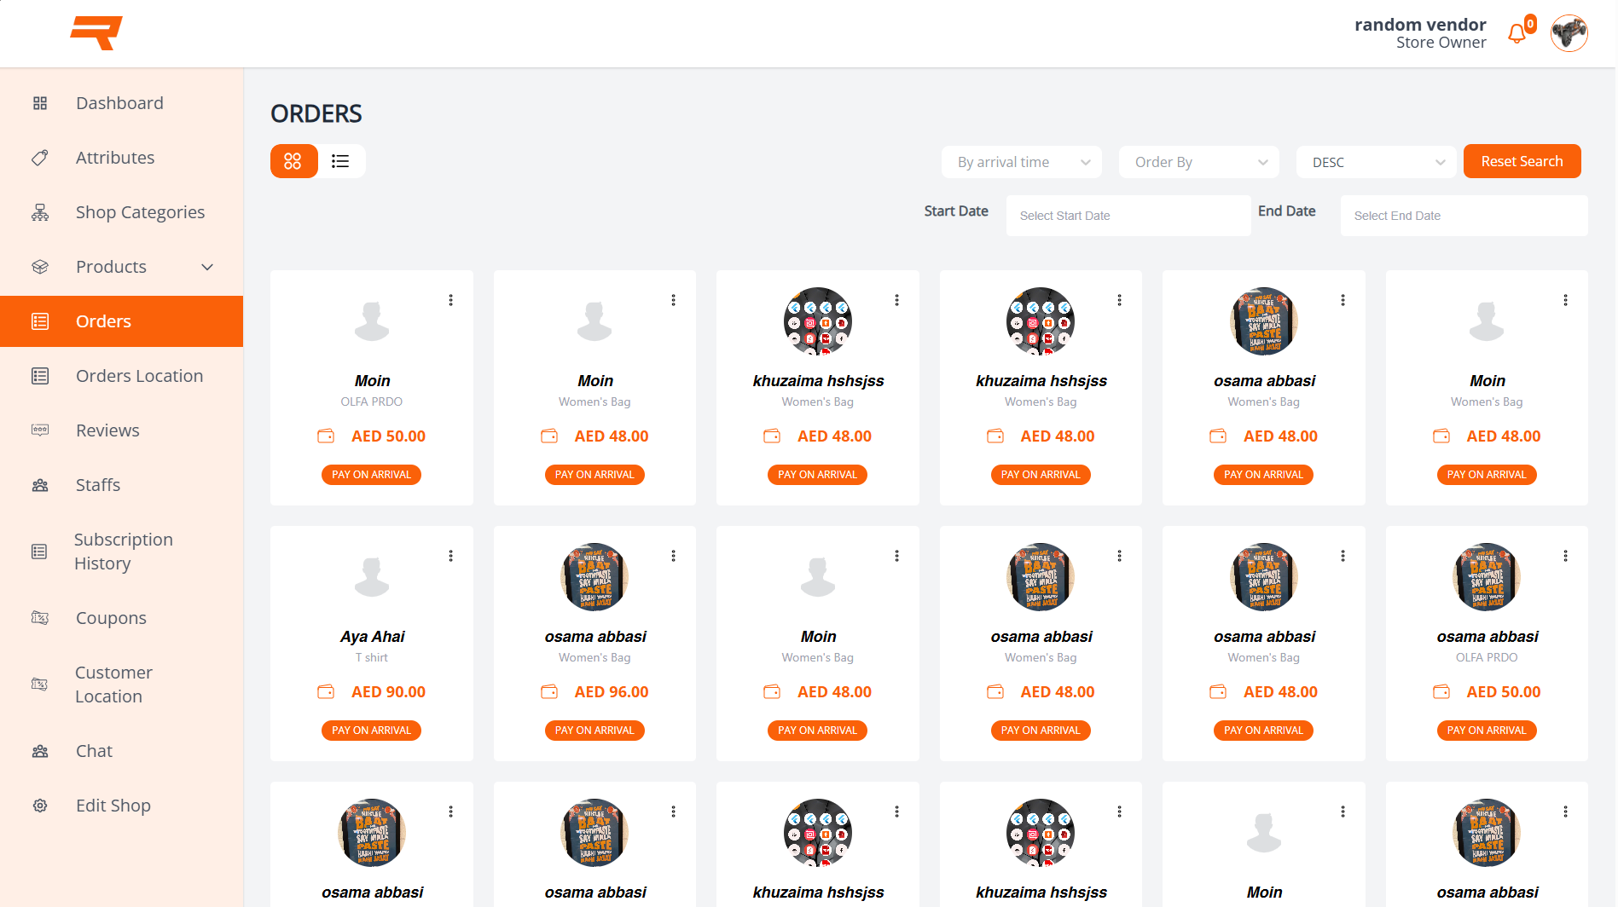
Task: Click wallet icon on osama abbasi OLFA PRDO card
Action: click(x=1441, y=691)
